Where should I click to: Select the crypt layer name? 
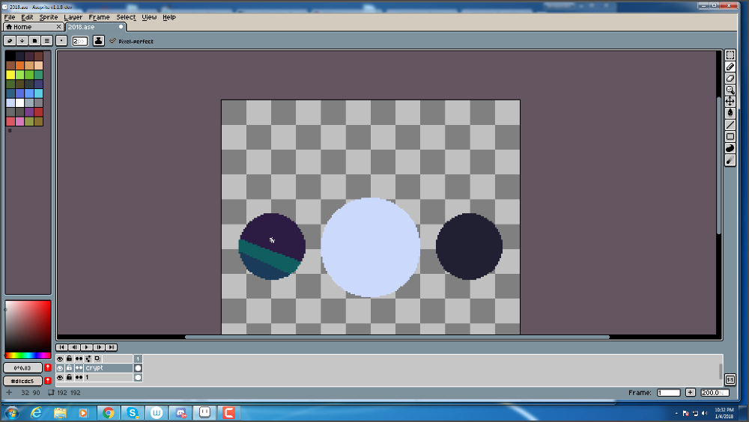[x=109, y=368]
